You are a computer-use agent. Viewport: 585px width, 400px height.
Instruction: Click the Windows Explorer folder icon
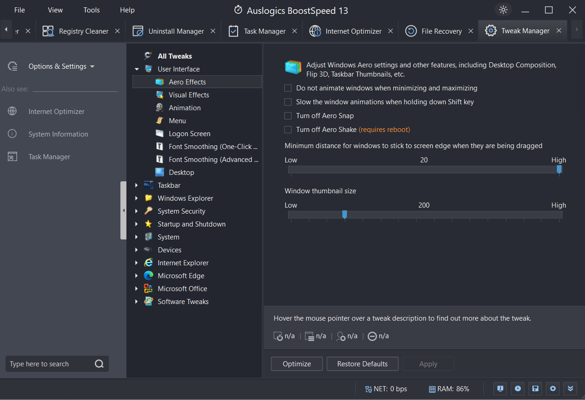(x=148, y=198)
